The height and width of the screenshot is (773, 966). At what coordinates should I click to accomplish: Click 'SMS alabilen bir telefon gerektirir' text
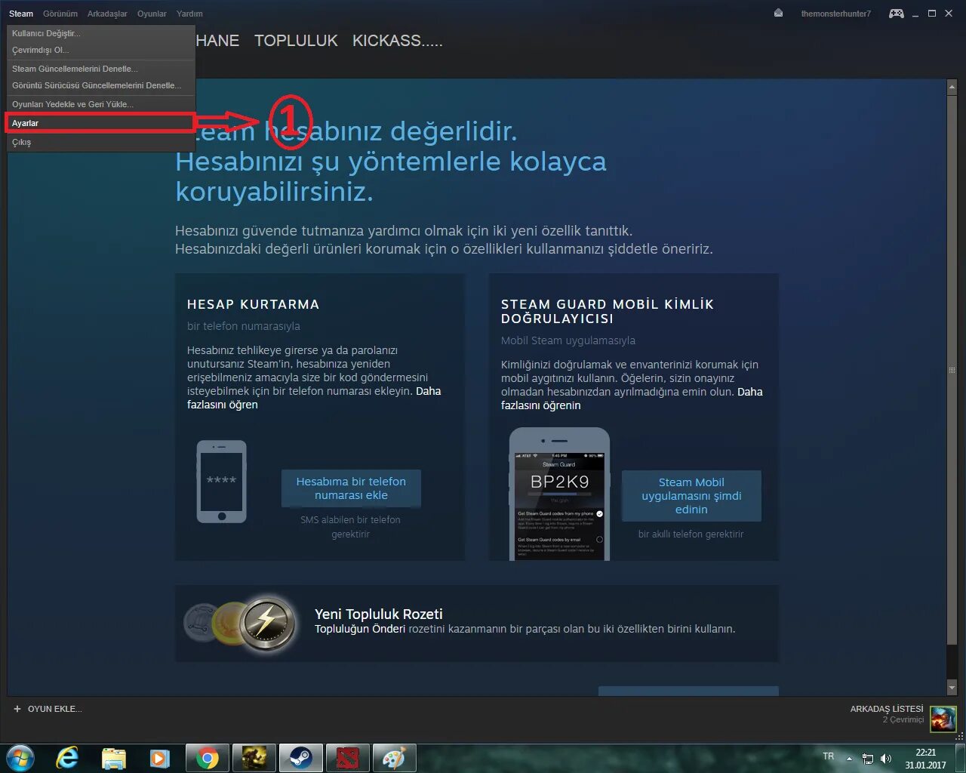(x=350, y=527)
